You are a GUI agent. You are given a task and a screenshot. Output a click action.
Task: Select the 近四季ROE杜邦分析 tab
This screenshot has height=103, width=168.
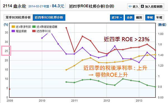(x=49, y=17)
